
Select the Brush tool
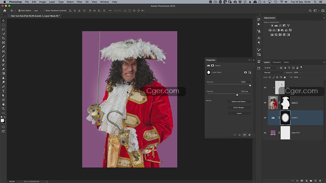(3, 56)
